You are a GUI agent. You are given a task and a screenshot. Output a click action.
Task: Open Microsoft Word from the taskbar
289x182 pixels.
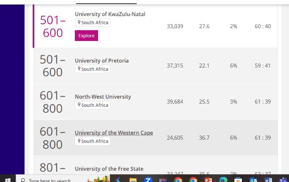(268, 180)
